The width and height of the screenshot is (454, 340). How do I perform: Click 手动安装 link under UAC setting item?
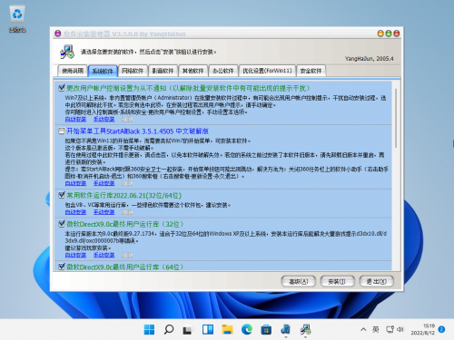pyautogui.click(x=104, y=119)
